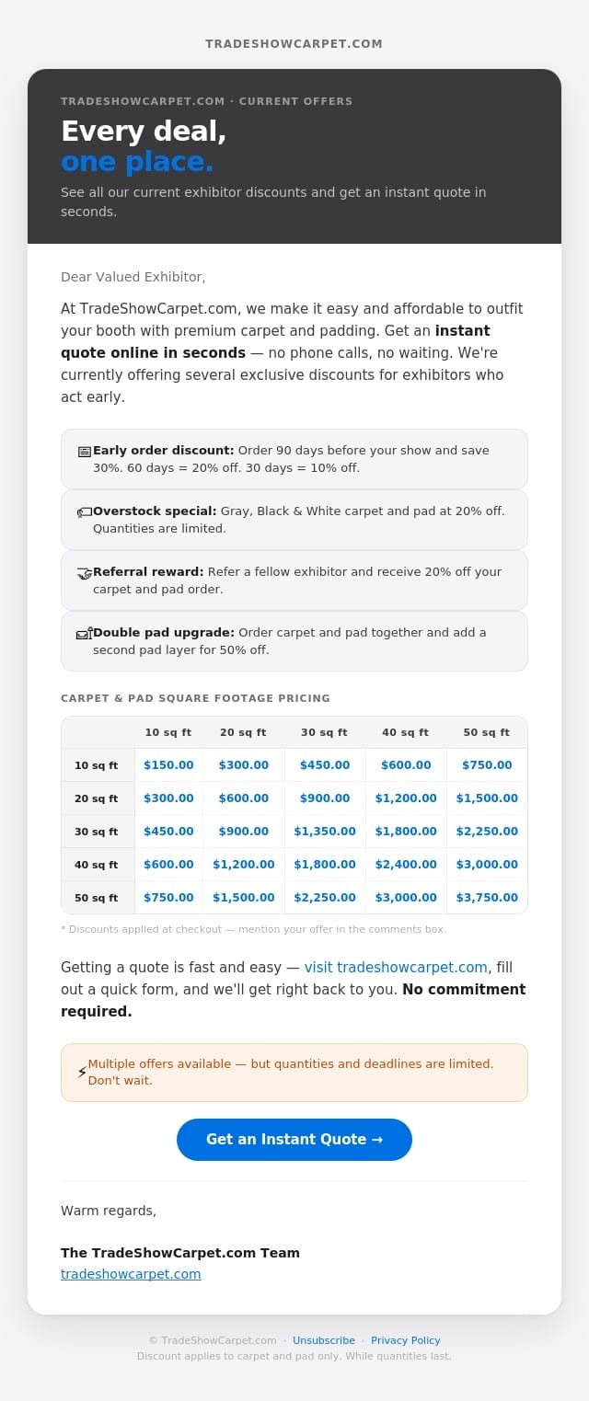The height and width of the screenshot is (1401, 589).
Task: Click the 30 sq ft row header
Action: click(x=97, y=832)
